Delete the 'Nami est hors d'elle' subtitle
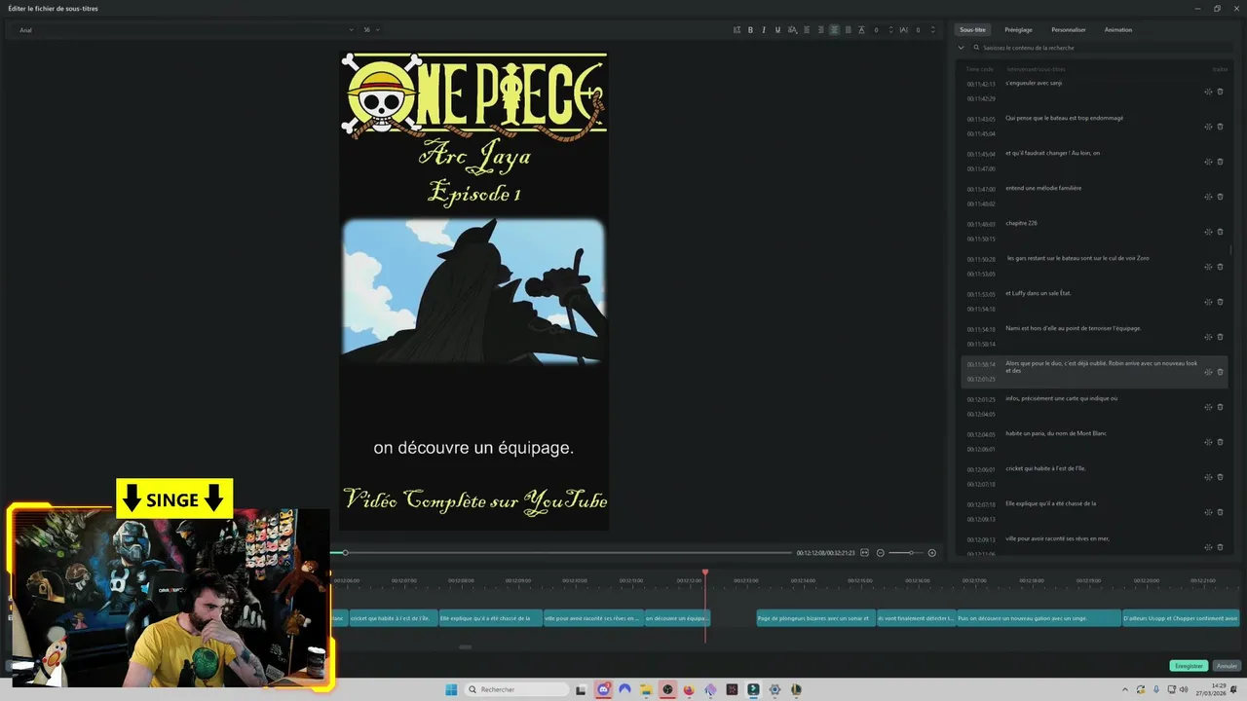 click(1220, 337)
